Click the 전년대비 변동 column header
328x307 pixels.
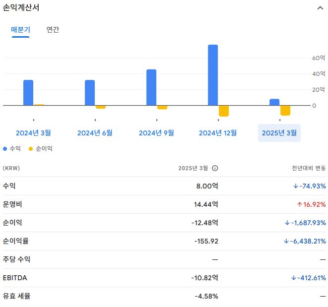[x=309, y=168]
